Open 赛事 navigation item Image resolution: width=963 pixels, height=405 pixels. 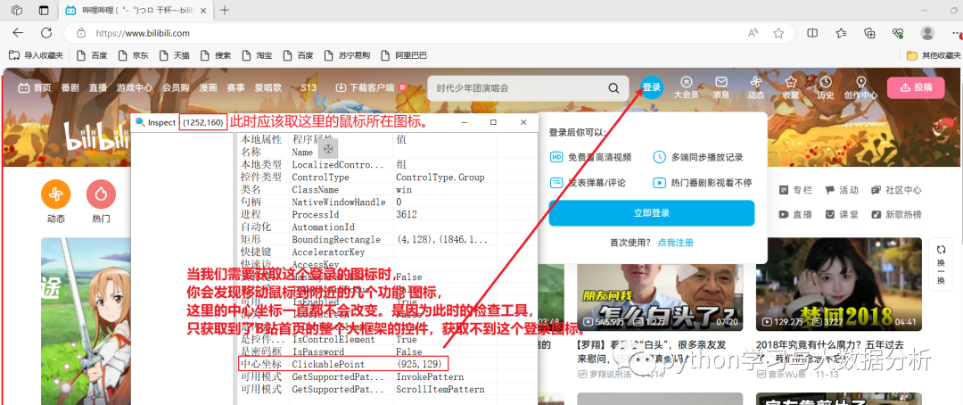coord(235,87)
